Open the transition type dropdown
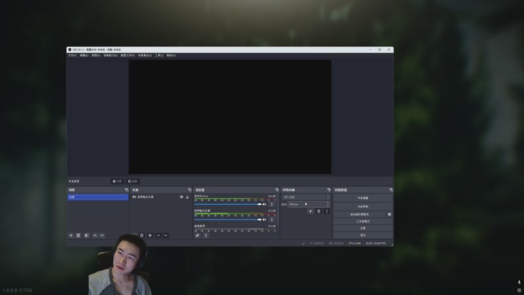This screenshot has width=524, height=295. 306,197
